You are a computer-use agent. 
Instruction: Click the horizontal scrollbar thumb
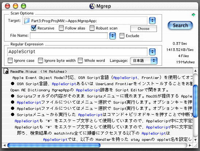click(54, 145)
